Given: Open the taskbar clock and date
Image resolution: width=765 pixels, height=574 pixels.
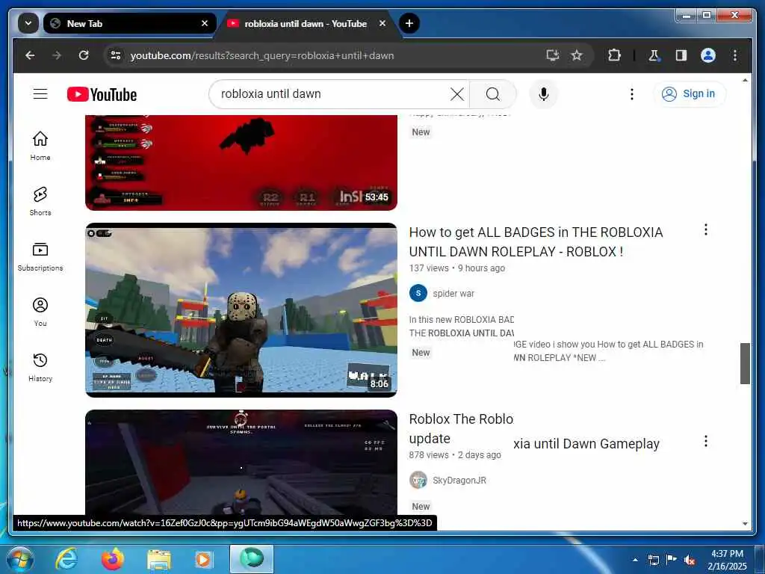Looking at the screenshot, I should (x=727, y=560).
